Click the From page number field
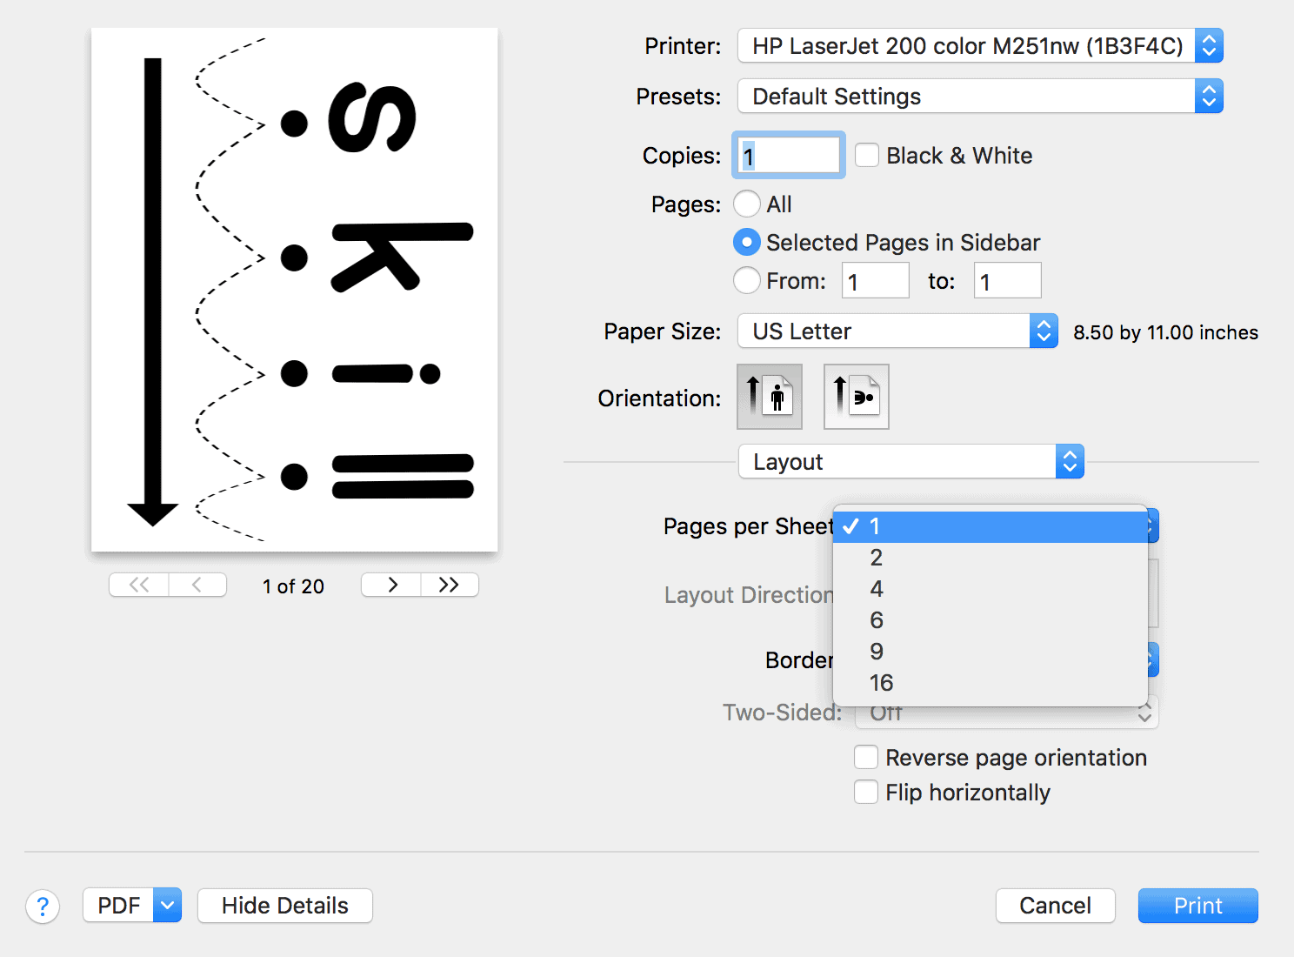Image resolution: width=1294 pixels, height=957 pixels. click(876, 281)
